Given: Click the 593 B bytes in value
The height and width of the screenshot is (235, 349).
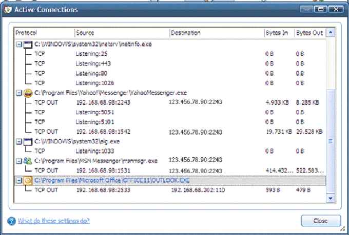Looking at the screenshot, I should point(273,190).
